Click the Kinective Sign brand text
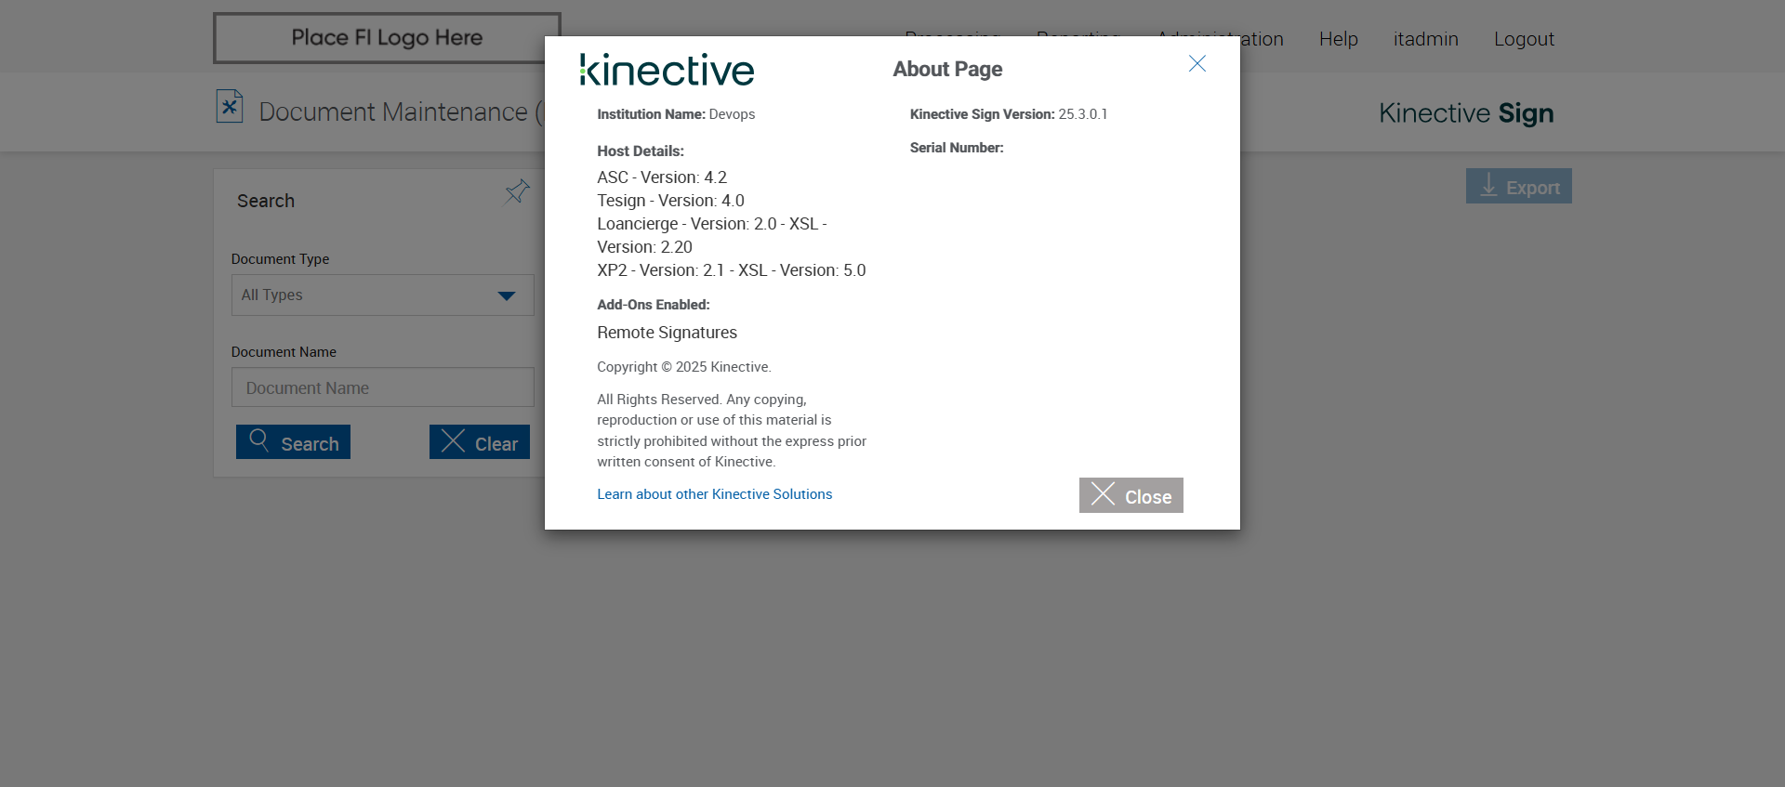This screenshot has height=787, width=1785. [1466, 113]
